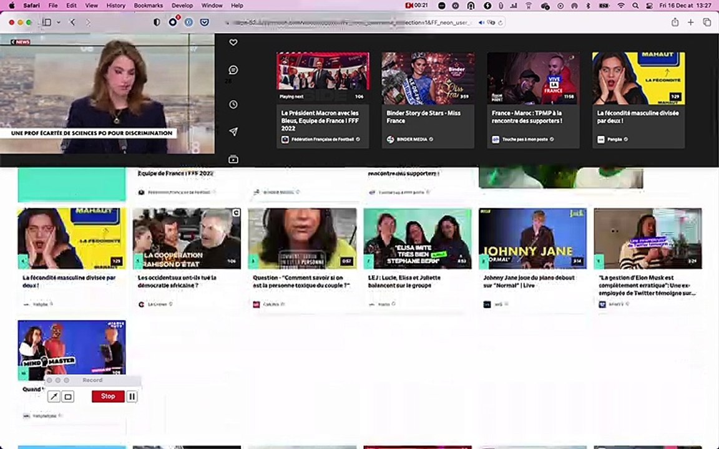The height and width of the screenshot is (449, 719).
Task: Click the Safari sidebar toggle icon
Action: coord(47,22)
